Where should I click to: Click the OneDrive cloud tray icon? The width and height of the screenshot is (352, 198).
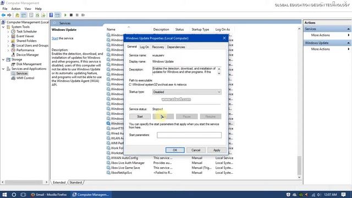295,194
